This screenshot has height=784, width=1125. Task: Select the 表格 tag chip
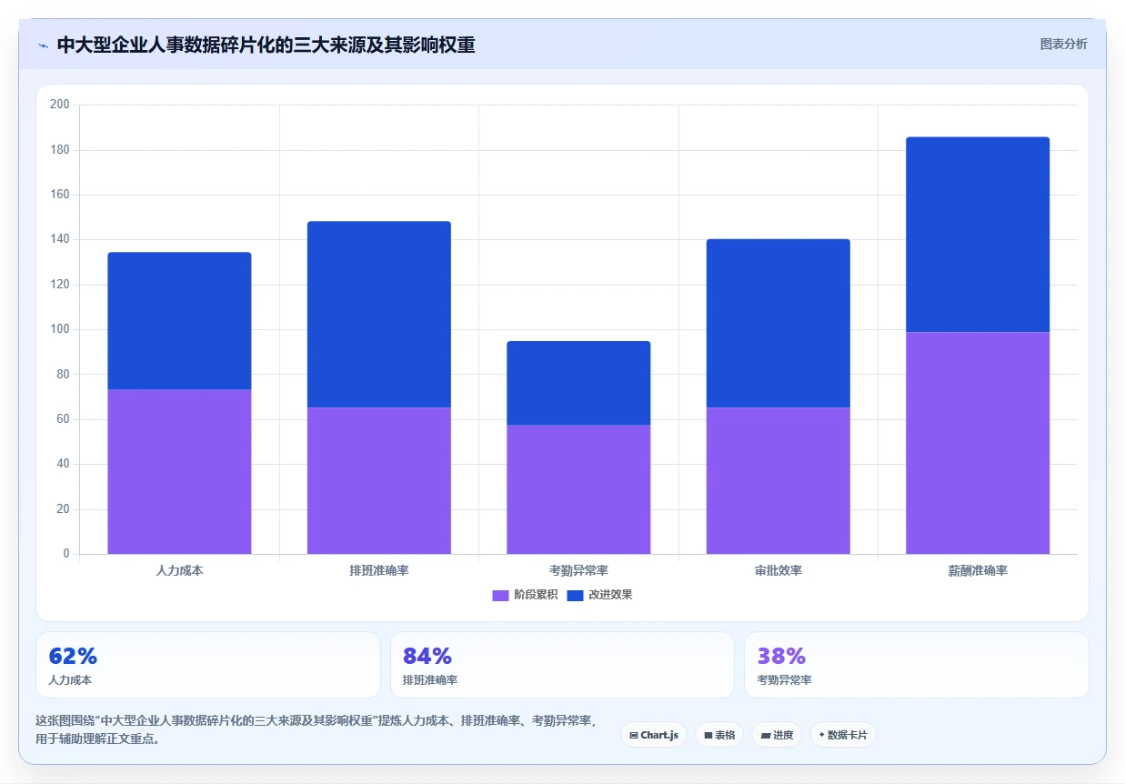coord(719,735)
